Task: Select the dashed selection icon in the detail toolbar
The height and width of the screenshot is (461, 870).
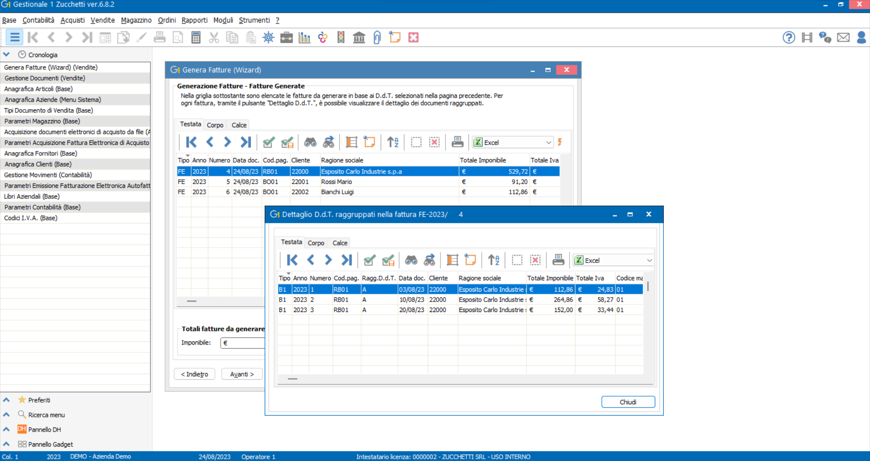Action: pos(517,259)
